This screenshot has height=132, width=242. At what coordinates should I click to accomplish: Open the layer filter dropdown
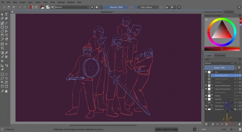[238, 63]
